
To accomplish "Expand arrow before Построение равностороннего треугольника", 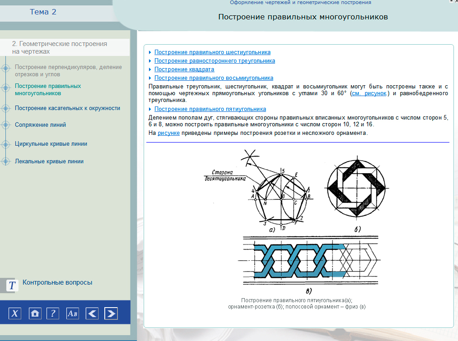I will (x=150, y=61).
